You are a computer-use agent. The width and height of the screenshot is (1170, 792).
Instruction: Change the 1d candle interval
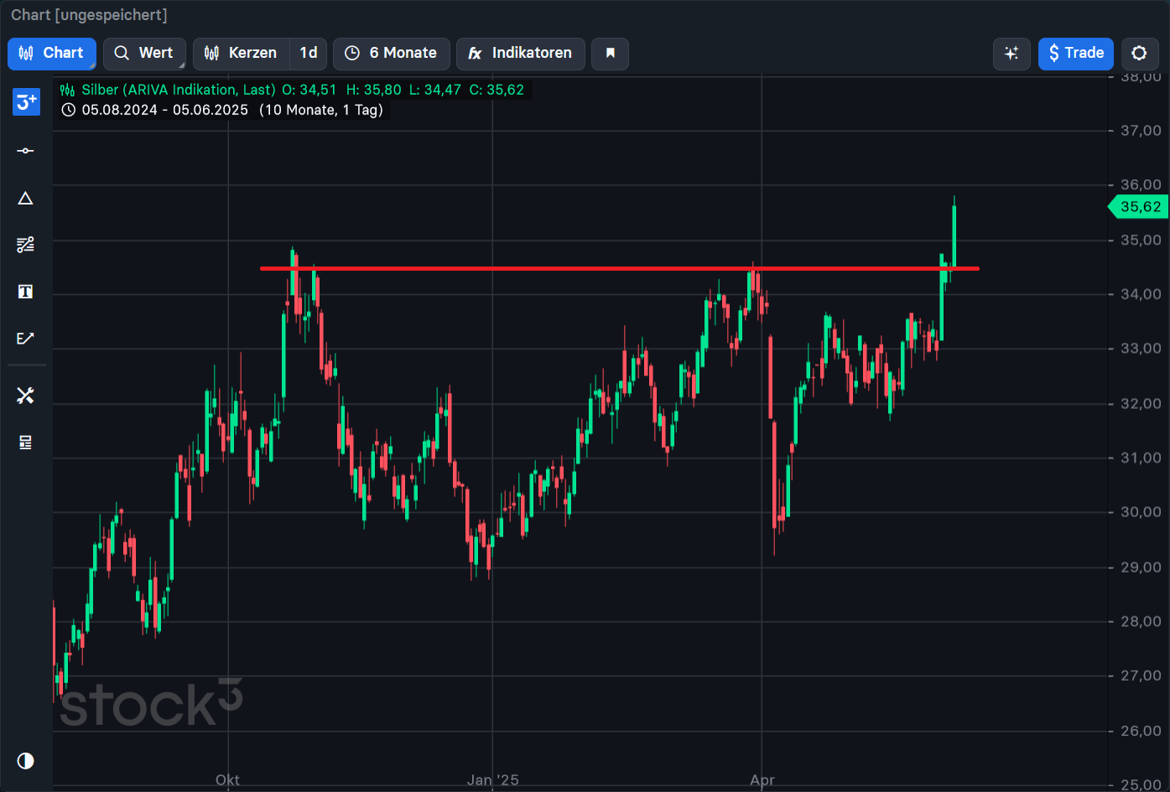click(309, 54)
